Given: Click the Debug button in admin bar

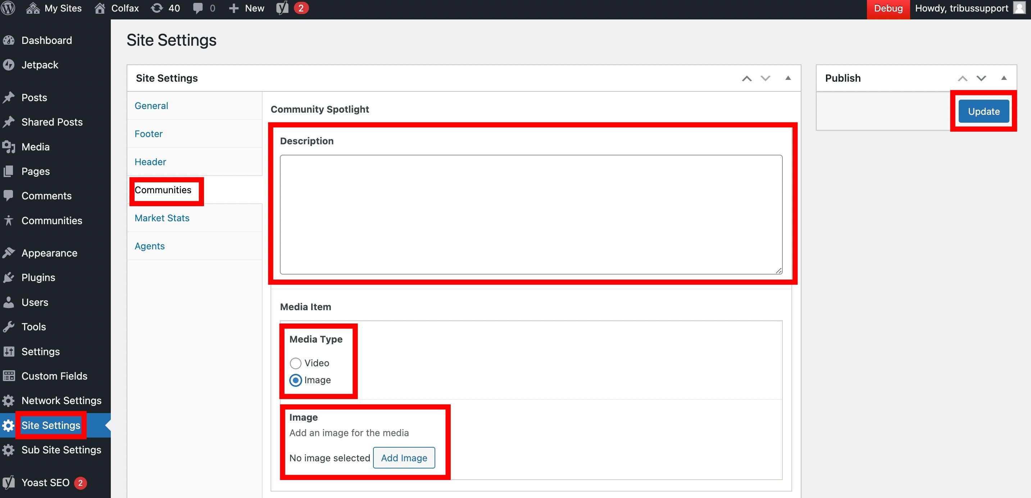Looking at the screenshot, I should 888,8.
